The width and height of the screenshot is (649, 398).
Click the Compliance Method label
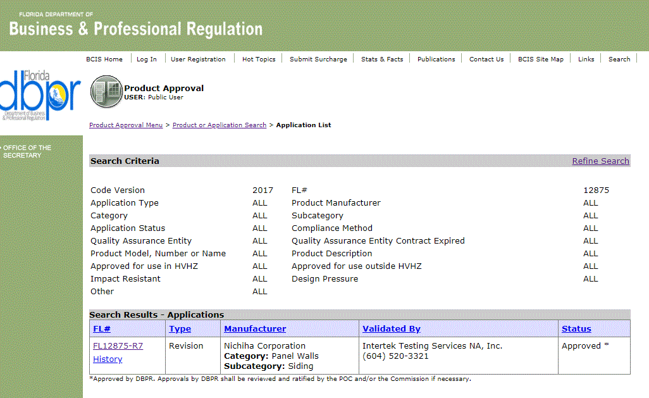click(x=332, y=228)
